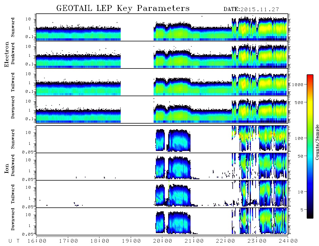
Task: Select the colorbar tick label "10"
Action: click(300, 192)
